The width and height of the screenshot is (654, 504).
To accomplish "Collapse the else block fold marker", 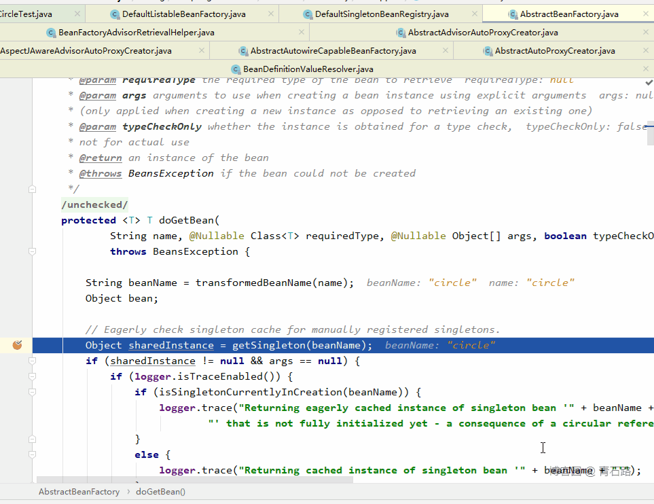I will tap(32, 455).
